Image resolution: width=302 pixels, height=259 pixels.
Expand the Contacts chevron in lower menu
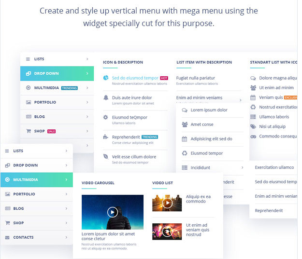tap(66, 237)
